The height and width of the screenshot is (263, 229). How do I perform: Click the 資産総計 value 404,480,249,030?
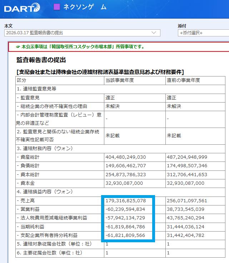[x=125, y=157]
